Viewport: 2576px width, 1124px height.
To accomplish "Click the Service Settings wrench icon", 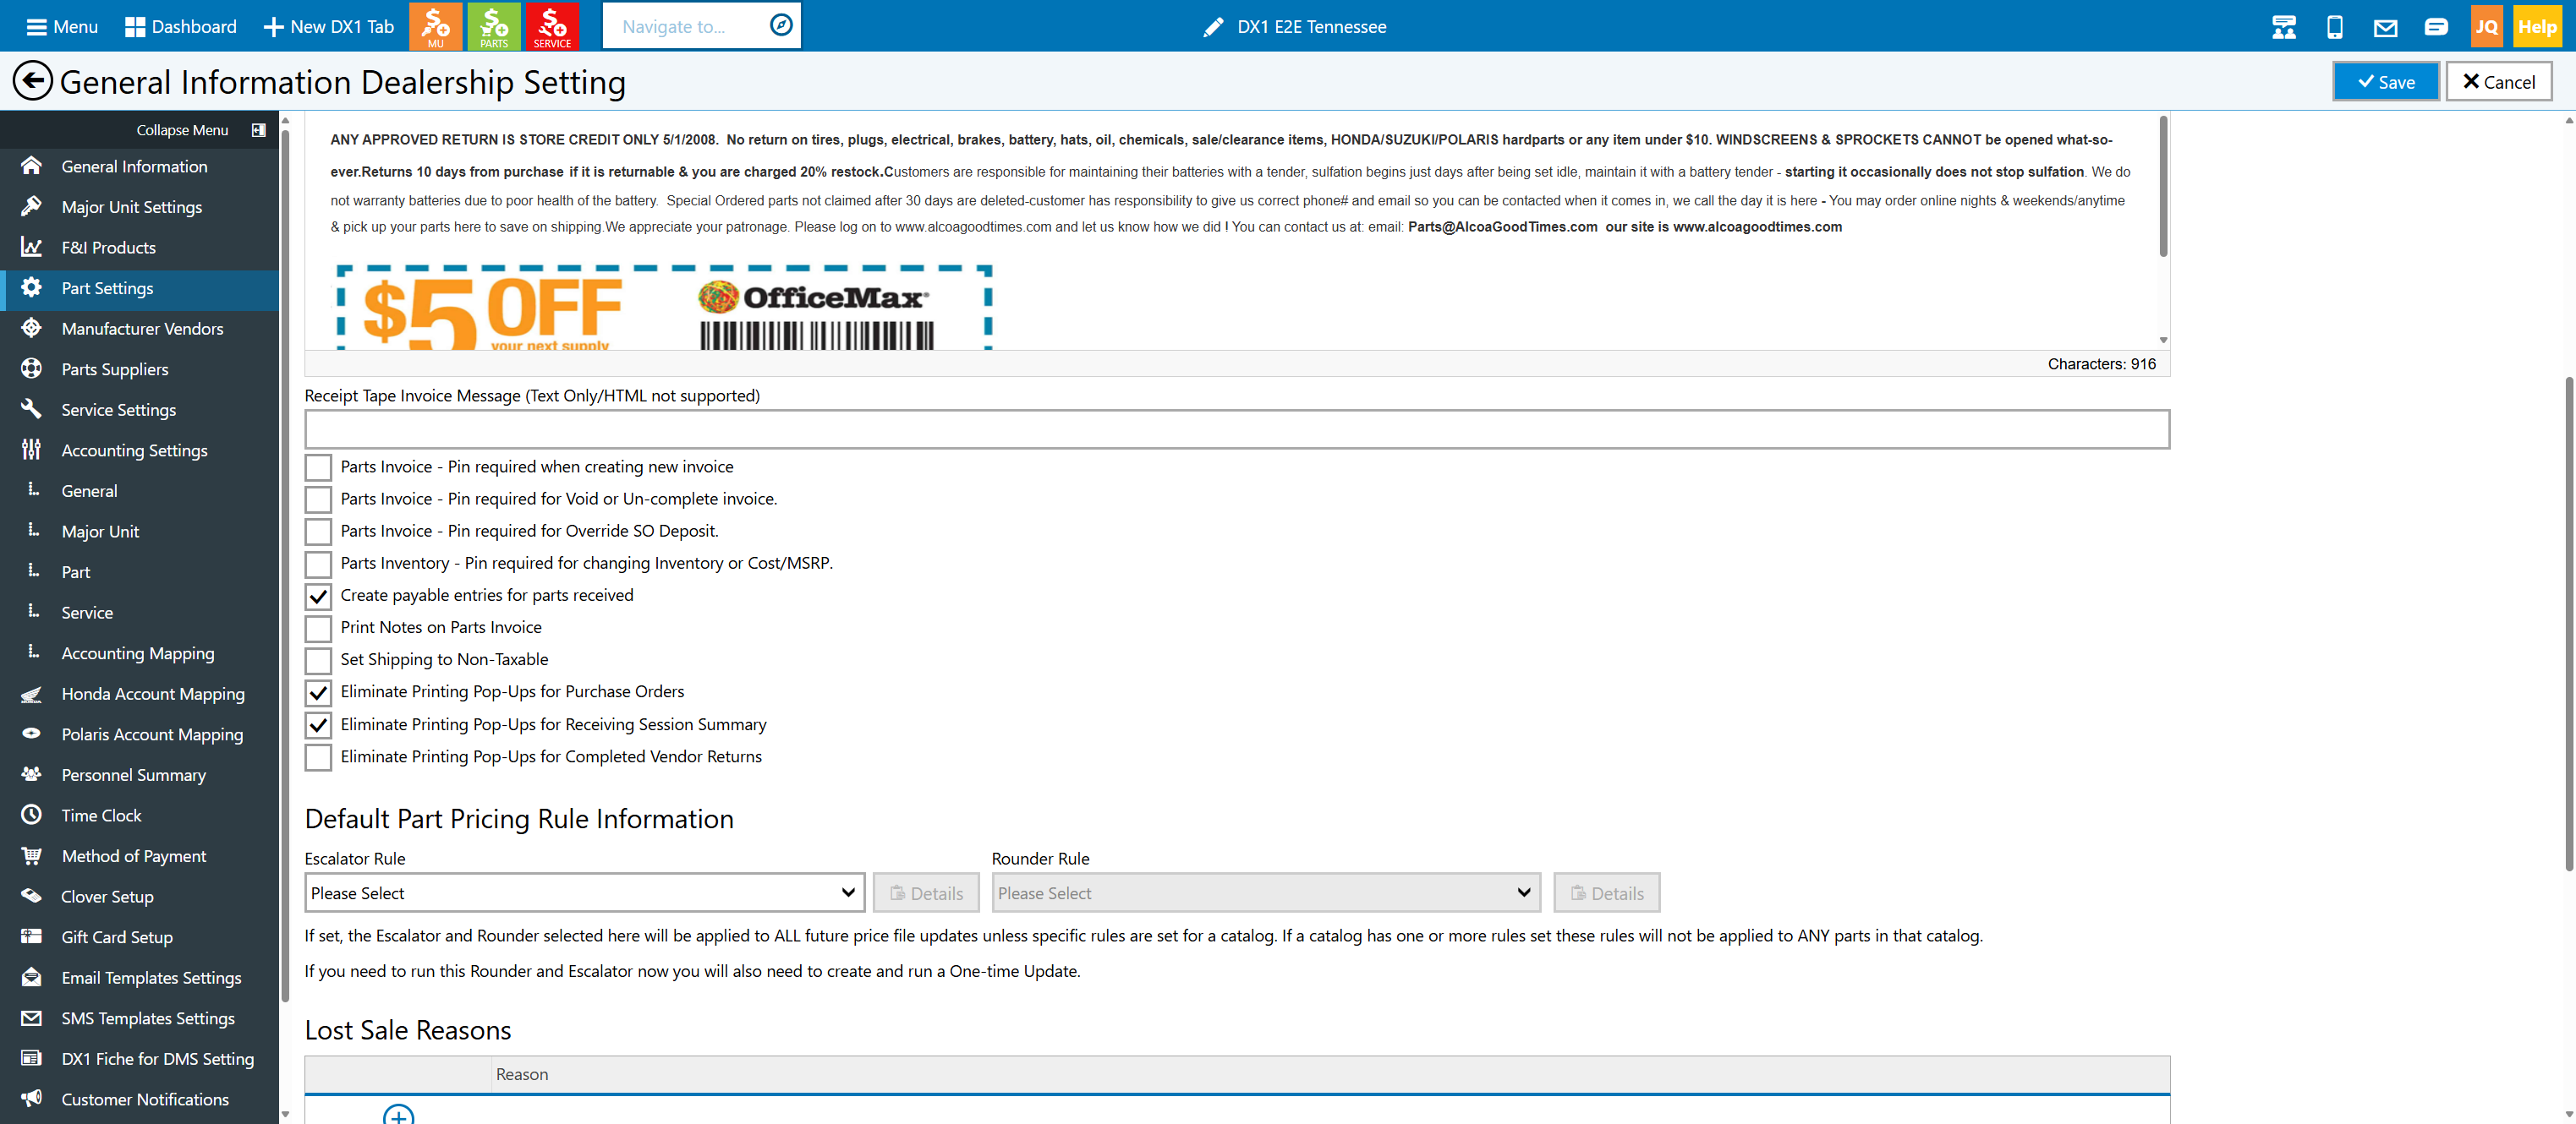I will [x=32, y=410].
